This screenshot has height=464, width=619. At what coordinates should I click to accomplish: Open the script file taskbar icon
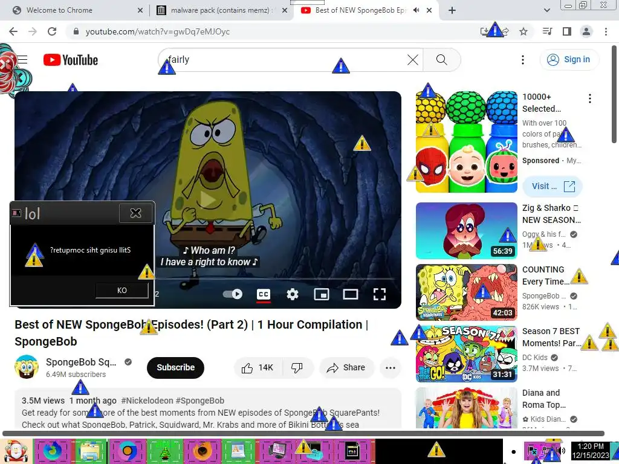352,451
